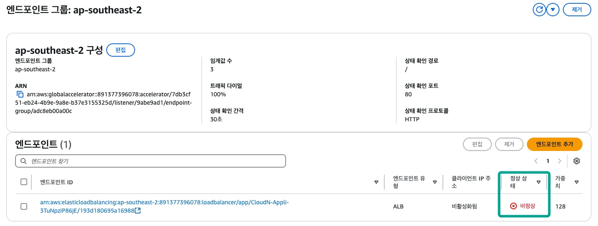Select all endpoints with the header checkbox

click(24, 182)
